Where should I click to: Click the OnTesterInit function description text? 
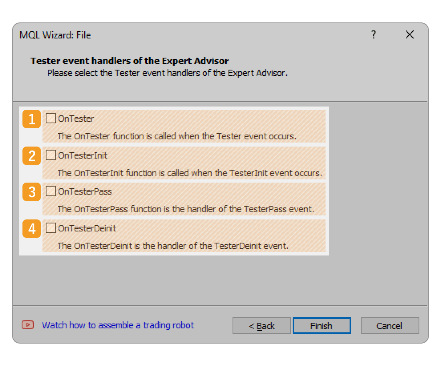pyautogui.click(x=190, y=173)
